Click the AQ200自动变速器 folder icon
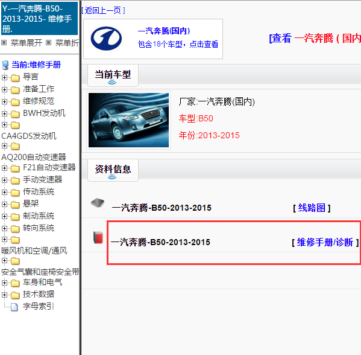This screenshot has height=355, width=361. [15, 146]
